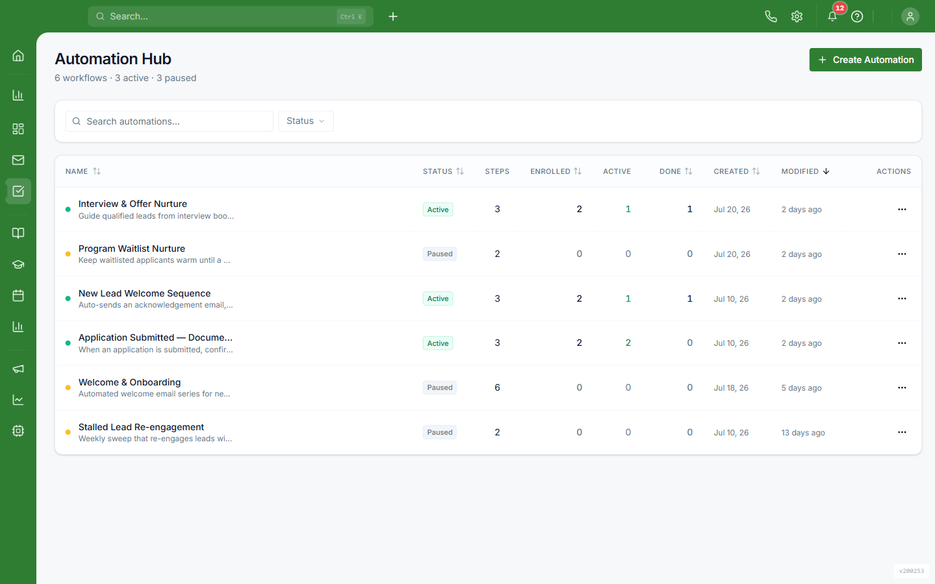Click Paused badge on Stalled Lead Re-engagement
Screen dimensions: 935x584
440,432
